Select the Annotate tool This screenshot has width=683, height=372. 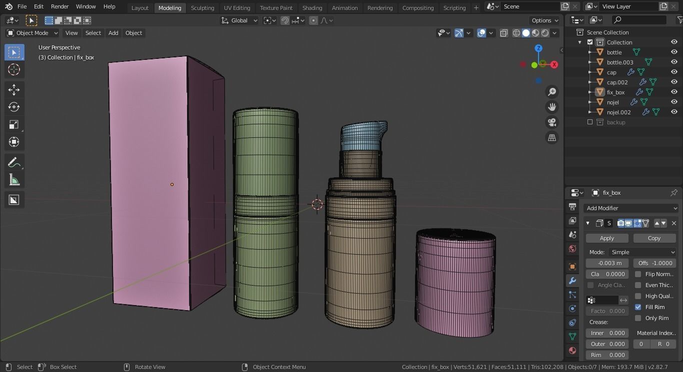pyautogui.click(x=14, y=163)
